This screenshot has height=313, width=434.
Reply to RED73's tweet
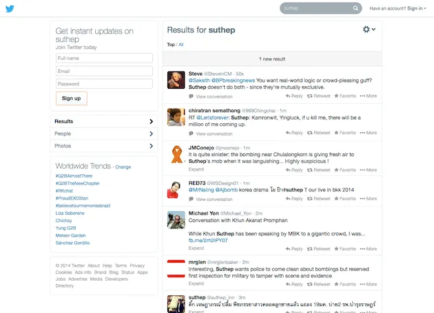pos(294,199)
